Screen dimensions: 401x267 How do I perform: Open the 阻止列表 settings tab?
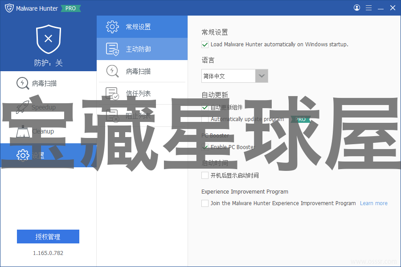coord(142,116)
